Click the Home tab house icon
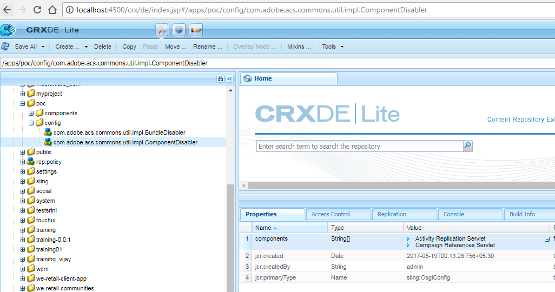 tap(248, 78)
